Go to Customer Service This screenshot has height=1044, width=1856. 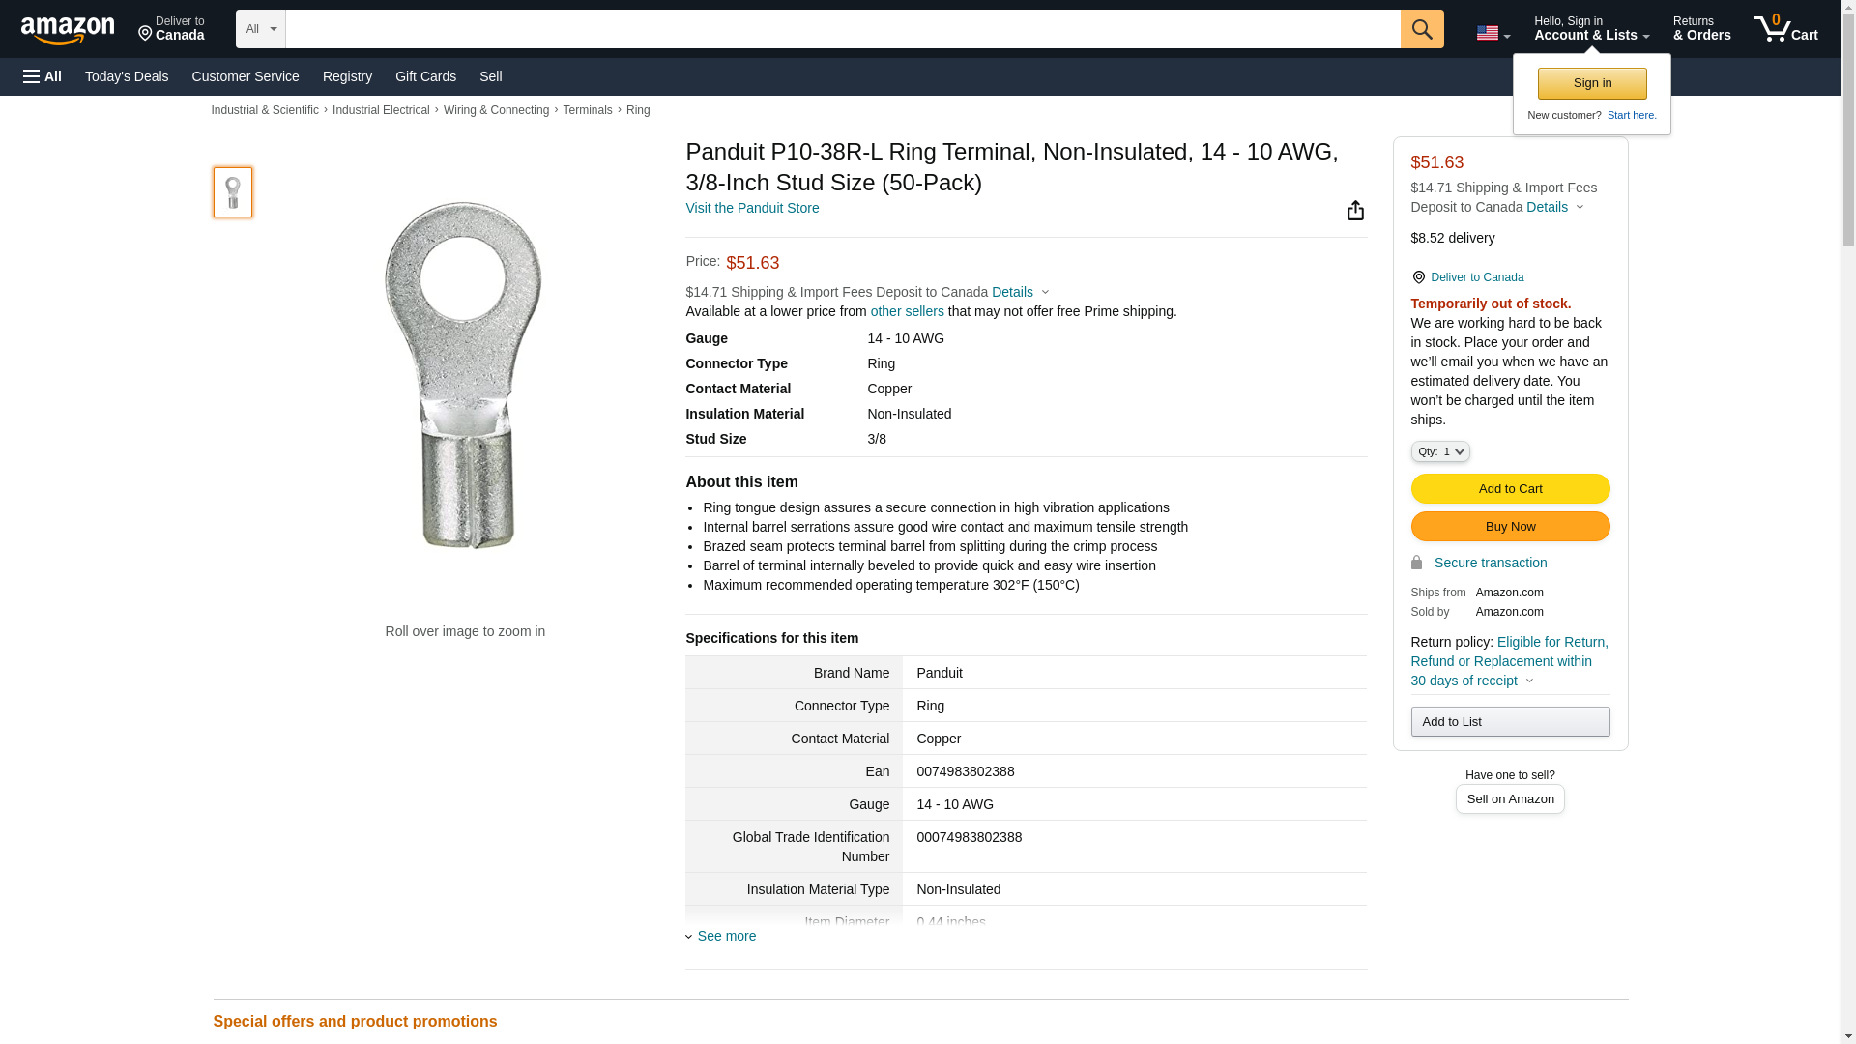246,76
